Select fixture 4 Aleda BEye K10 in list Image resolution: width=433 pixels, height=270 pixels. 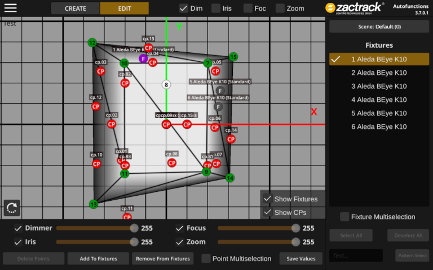pos(379,100)
